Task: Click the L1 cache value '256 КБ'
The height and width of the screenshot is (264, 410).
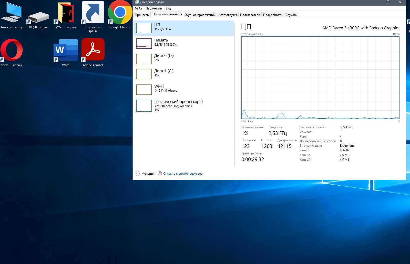Action: pos(344,150)
